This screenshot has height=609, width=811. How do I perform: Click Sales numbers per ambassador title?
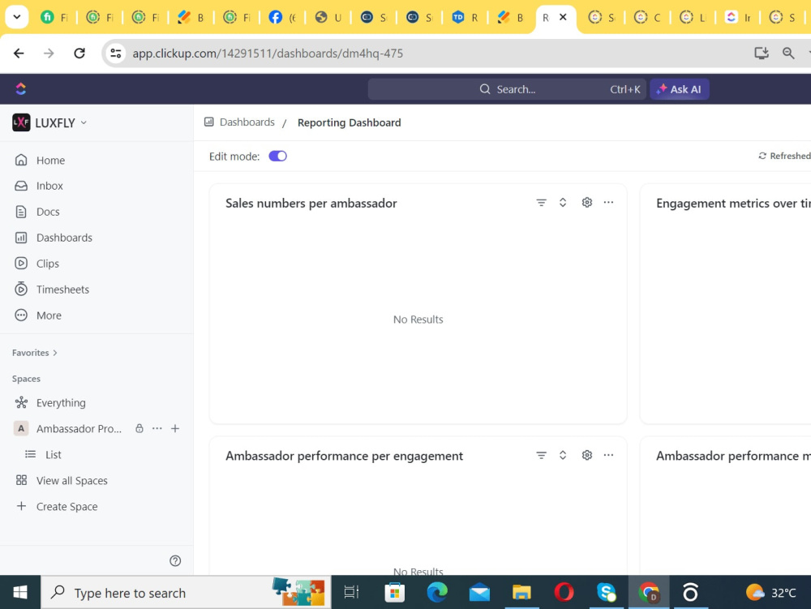pyautogui.click(x=311, y=204)
